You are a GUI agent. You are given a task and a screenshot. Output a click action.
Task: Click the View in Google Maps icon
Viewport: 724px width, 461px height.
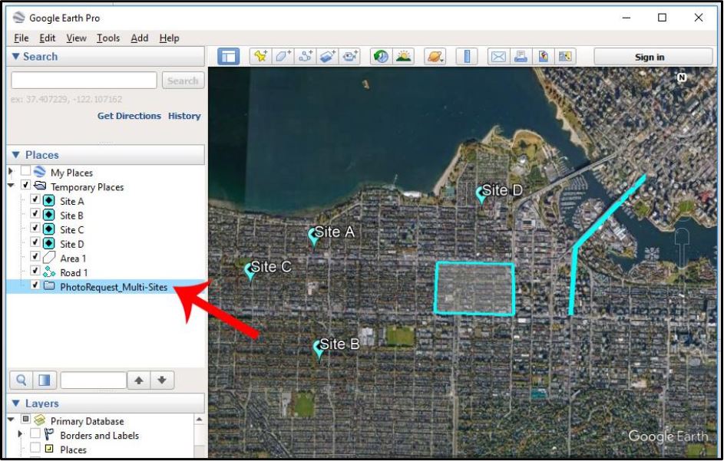point(565,57)
